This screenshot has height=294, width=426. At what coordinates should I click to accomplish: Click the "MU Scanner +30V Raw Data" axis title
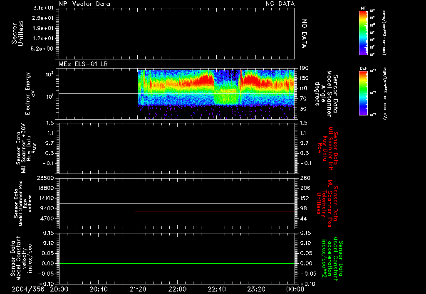coord(26,149)
